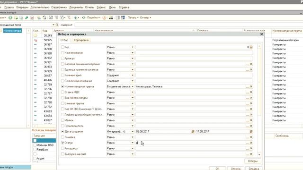Open comparison dropdown for Статус row
303x170 pixels.
tap(133, 143)
